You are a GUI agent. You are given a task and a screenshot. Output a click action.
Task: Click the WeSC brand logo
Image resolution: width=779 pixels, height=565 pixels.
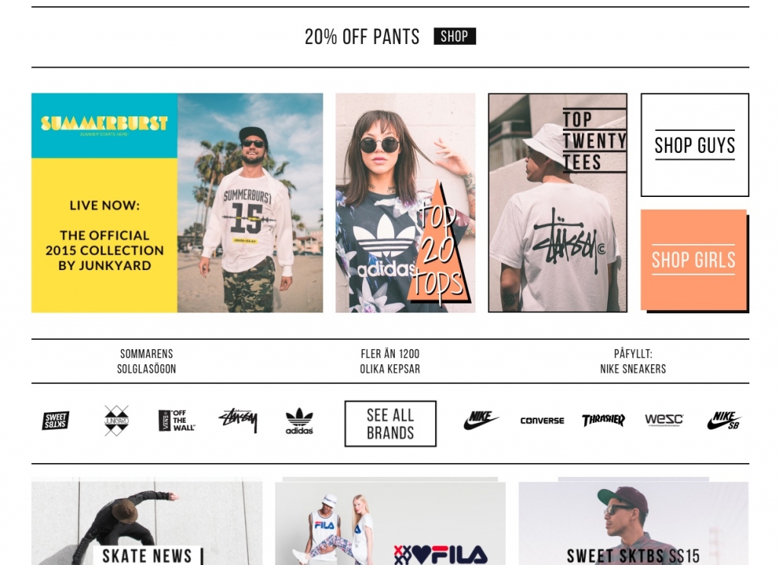click(663, 420)
